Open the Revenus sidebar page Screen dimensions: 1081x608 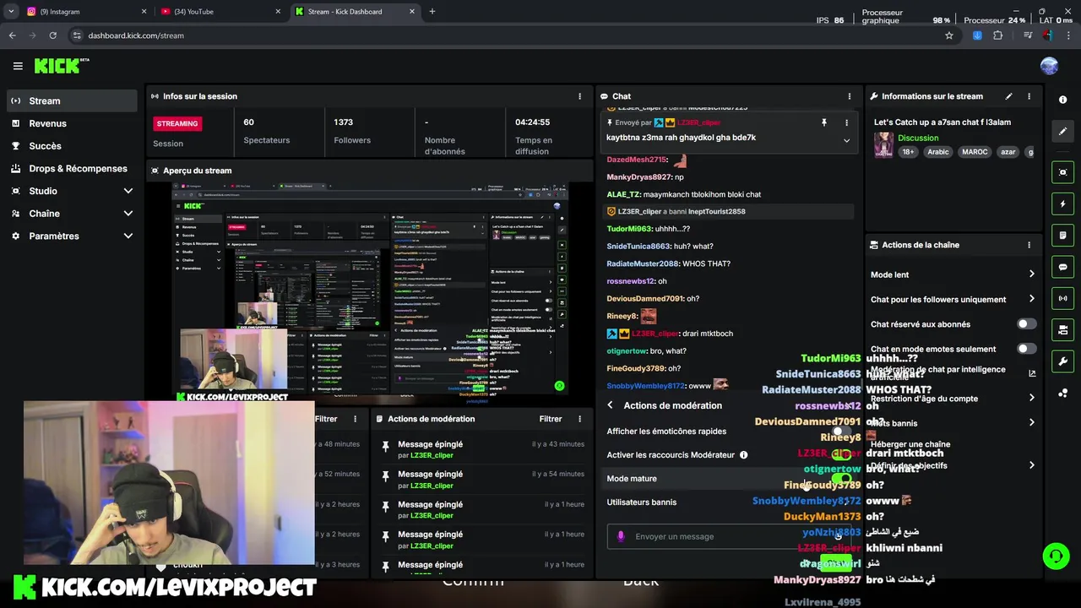click(x=72, y=123)
